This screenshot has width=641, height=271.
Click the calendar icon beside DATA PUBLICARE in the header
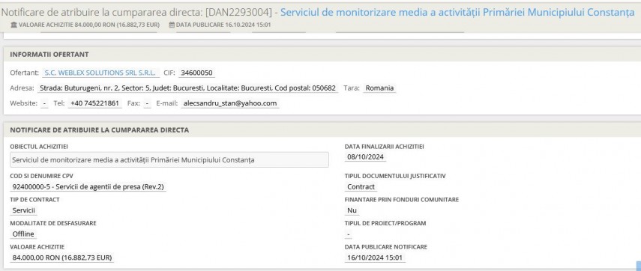click(x=172, y=25)
